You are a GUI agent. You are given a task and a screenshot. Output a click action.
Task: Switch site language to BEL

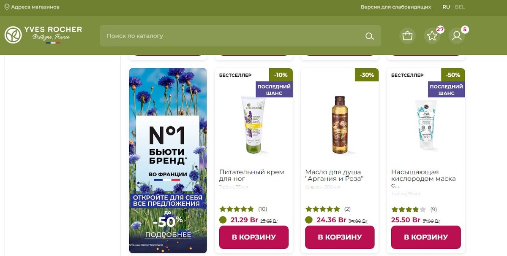click(460, 7)
